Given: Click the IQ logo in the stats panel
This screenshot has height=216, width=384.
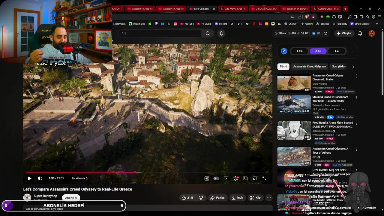Looking at the screenshot, I should pyautogui.click(x=284, y=51).
